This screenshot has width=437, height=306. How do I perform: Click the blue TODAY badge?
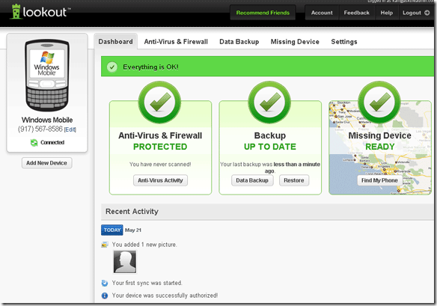(112, 230)
